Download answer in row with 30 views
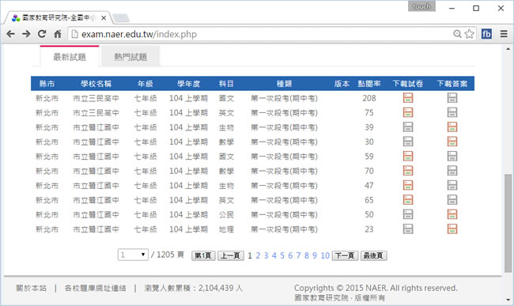The height and width of the screenshot is (306, 514). [452, 142]
